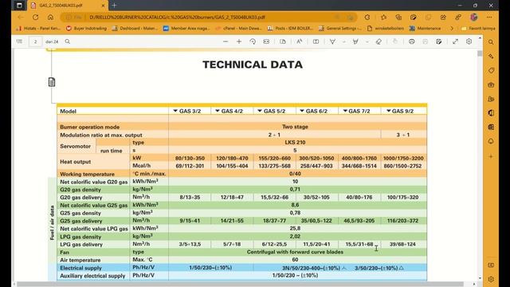
Task: Select the Add text tool
Action: click(x=316, y=41)
